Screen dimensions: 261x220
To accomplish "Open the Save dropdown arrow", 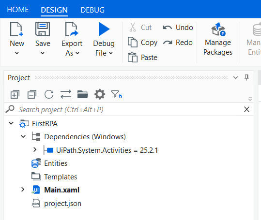I will (x=43, y=53).
